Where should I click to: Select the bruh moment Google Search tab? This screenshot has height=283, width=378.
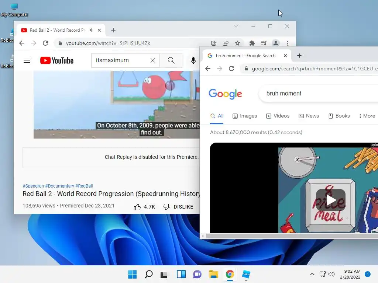(x=246, y=56)
